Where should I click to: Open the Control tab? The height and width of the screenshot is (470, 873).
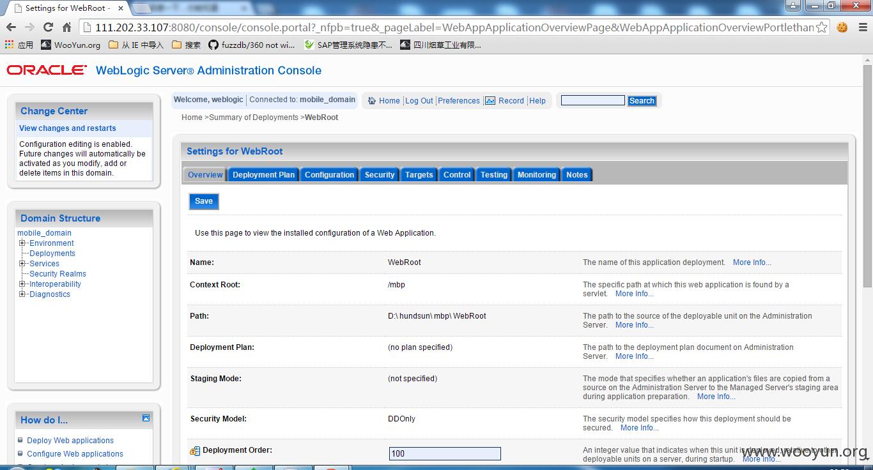457,175
